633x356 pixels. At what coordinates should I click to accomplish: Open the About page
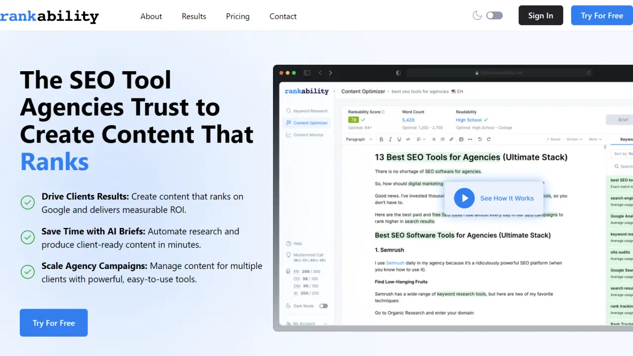tap(151, 16)
